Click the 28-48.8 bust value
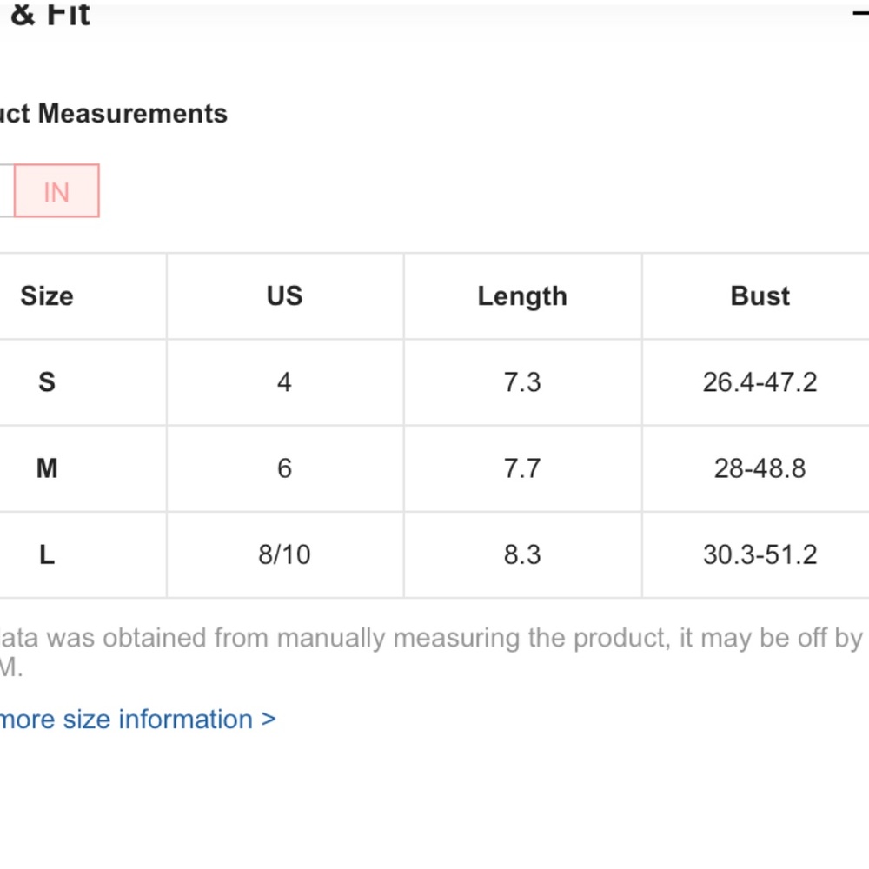Viewport: 869px width, 869px height. pyautogui.click(x=760, y=468)
